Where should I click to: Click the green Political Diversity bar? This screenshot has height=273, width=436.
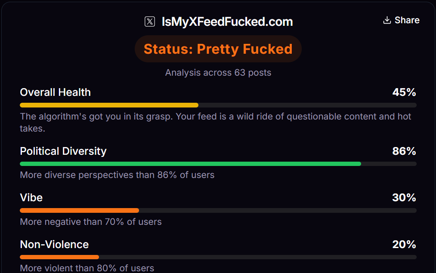pyautogui.click(x=190, y=164)
